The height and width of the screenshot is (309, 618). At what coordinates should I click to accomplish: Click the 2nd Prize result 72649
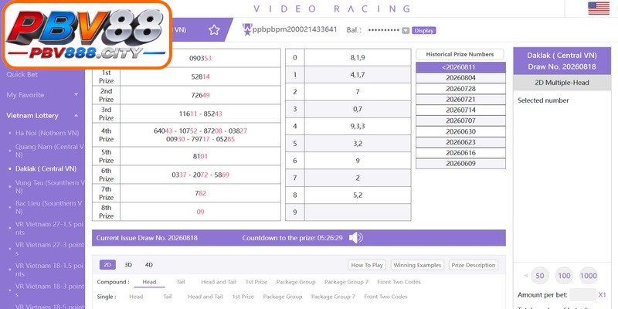coord(200,95)
